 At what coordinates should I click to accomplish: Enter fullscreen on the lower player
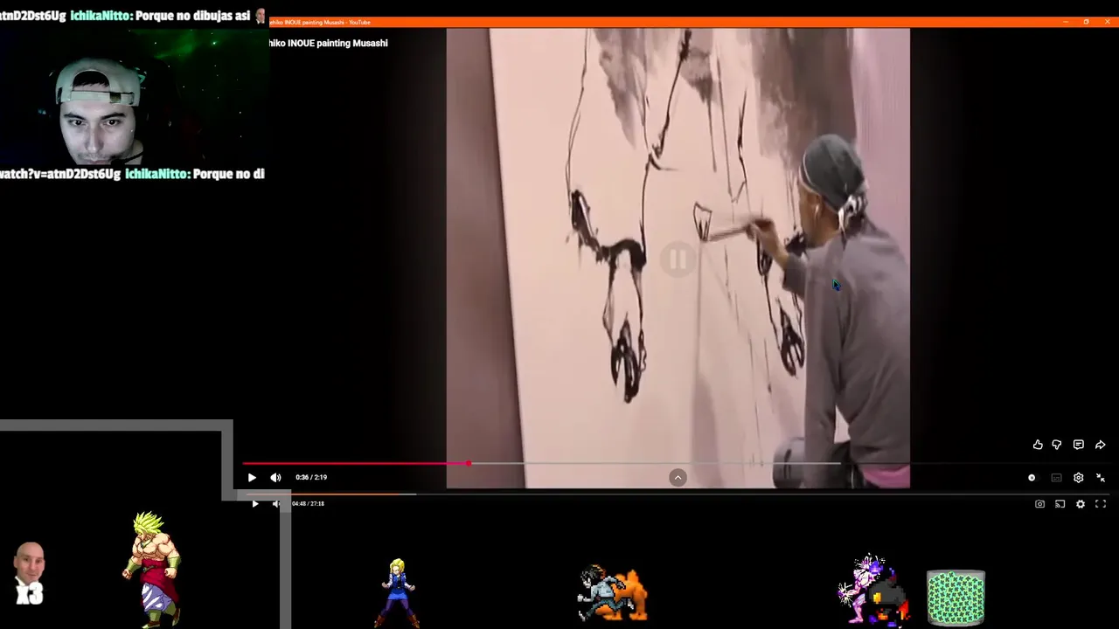pos(1101,504)
